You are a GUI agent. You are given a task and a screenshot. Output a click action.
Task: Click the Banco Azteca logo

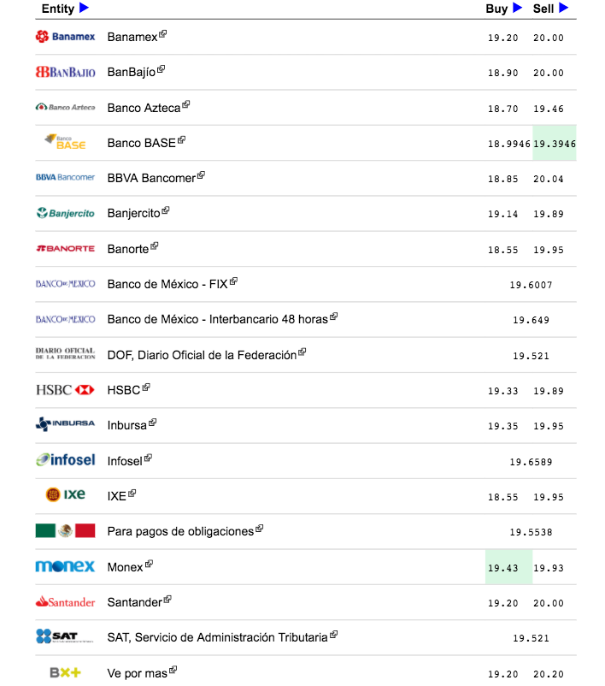[x=65, y=108]
